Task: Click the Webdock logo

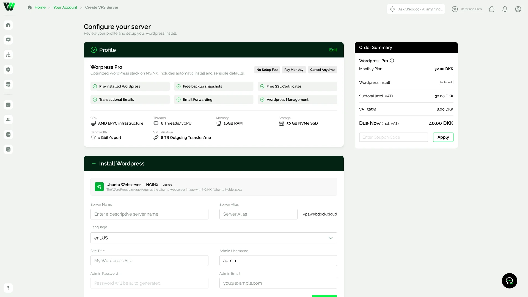Action: point(9,7)
